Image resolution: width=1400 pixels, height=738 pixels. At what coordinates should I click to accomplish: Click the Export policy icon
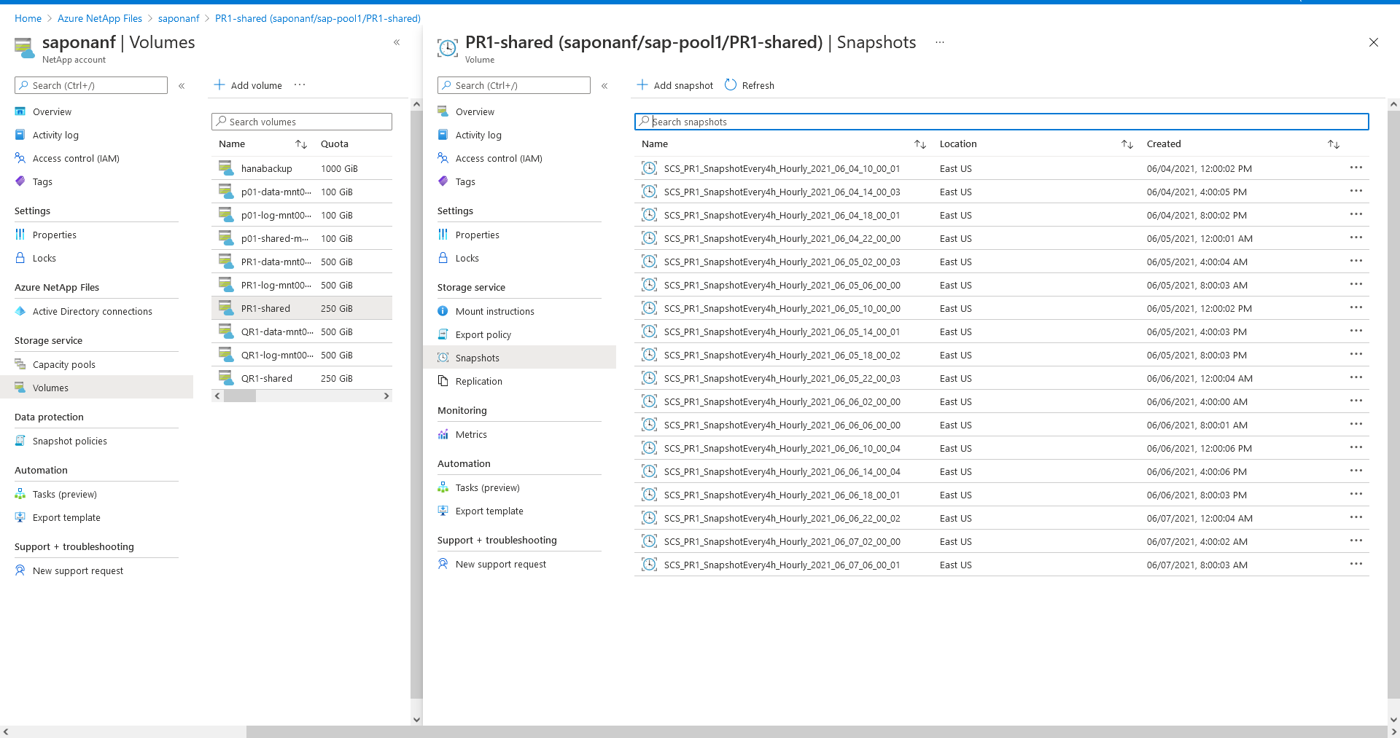coord(443,334)
